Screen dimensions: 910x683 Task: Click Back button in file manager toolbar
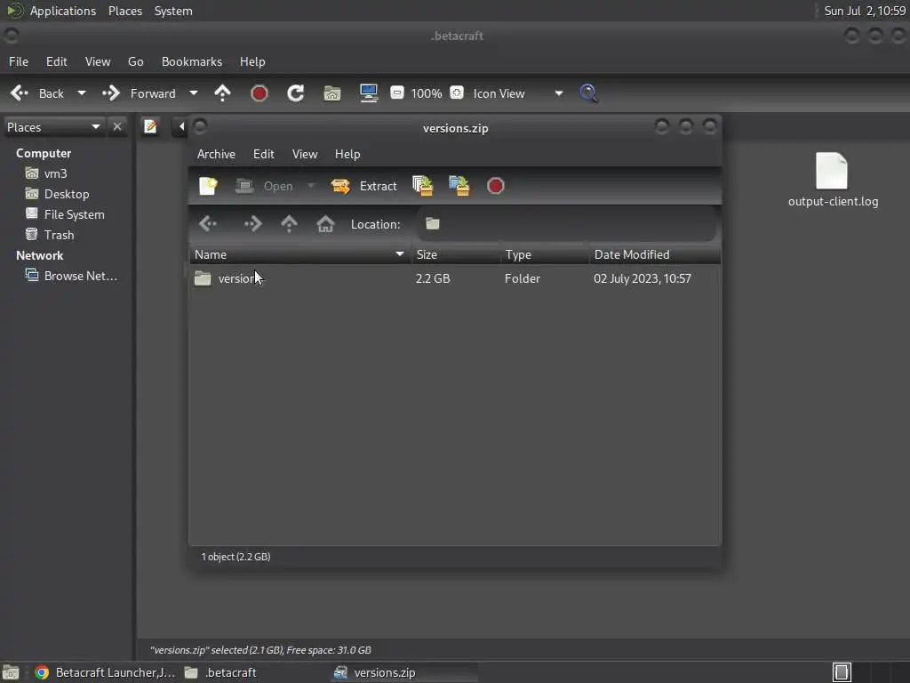[37, 93]
